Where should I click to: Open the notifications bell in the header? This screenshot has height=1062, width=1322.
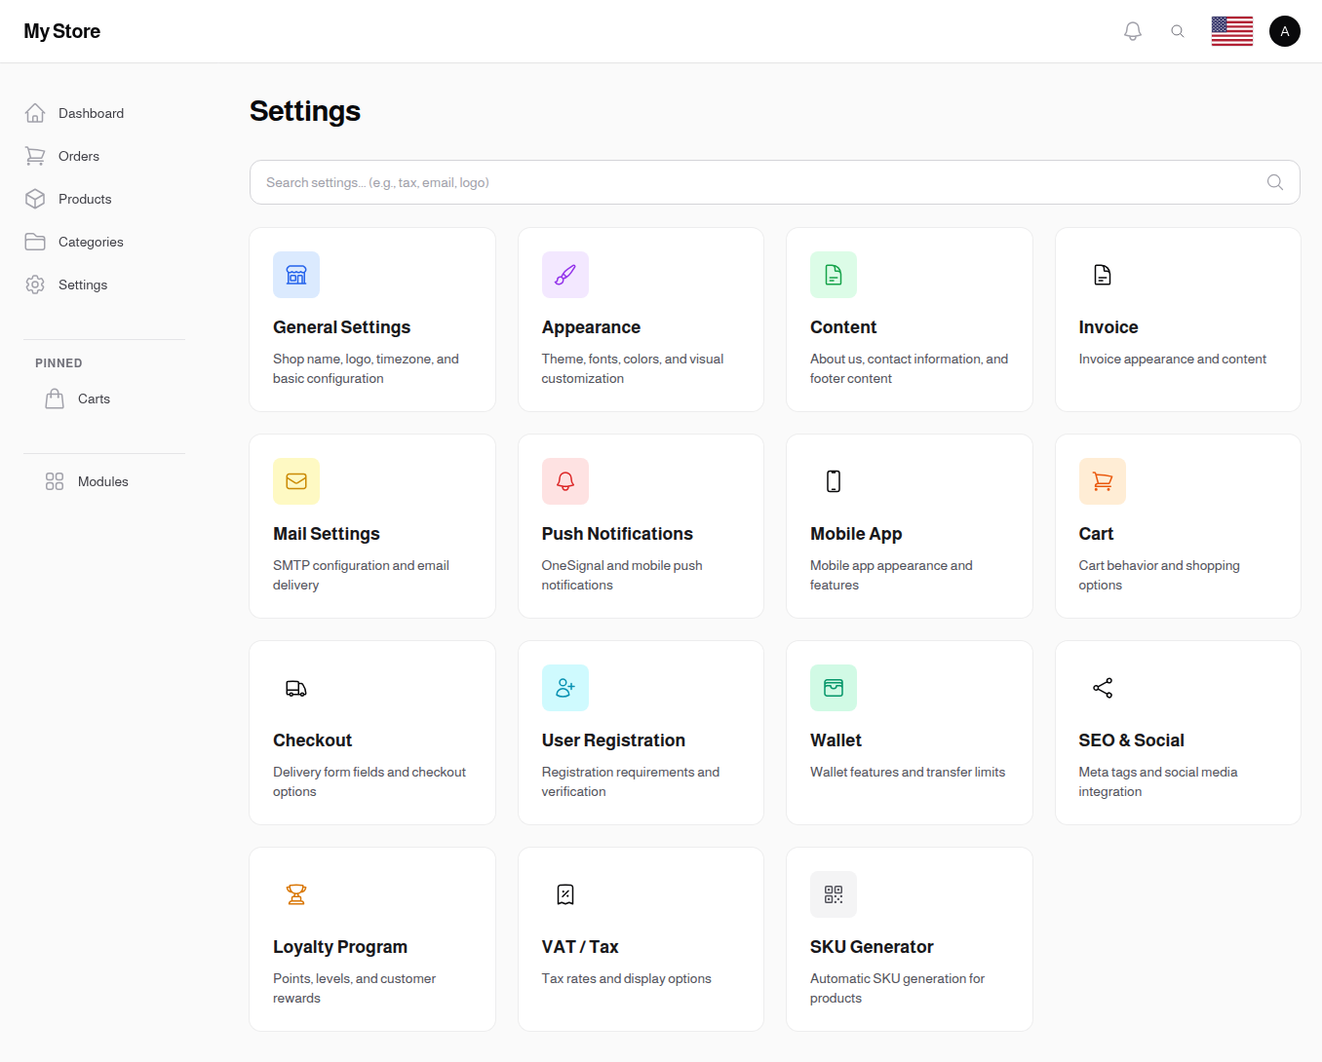1132,30
